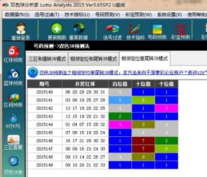
Task: Open the 数据操作(S) menu
Action: tap(17, 15)
